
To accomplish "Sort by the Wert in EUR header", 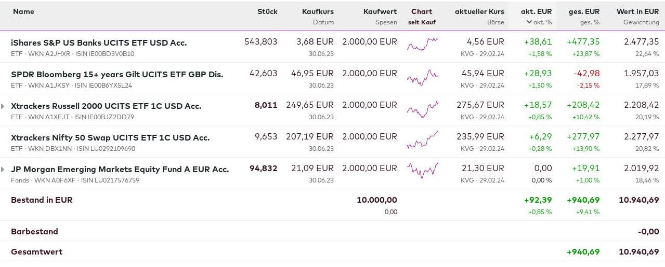I will tap(637, 11).
